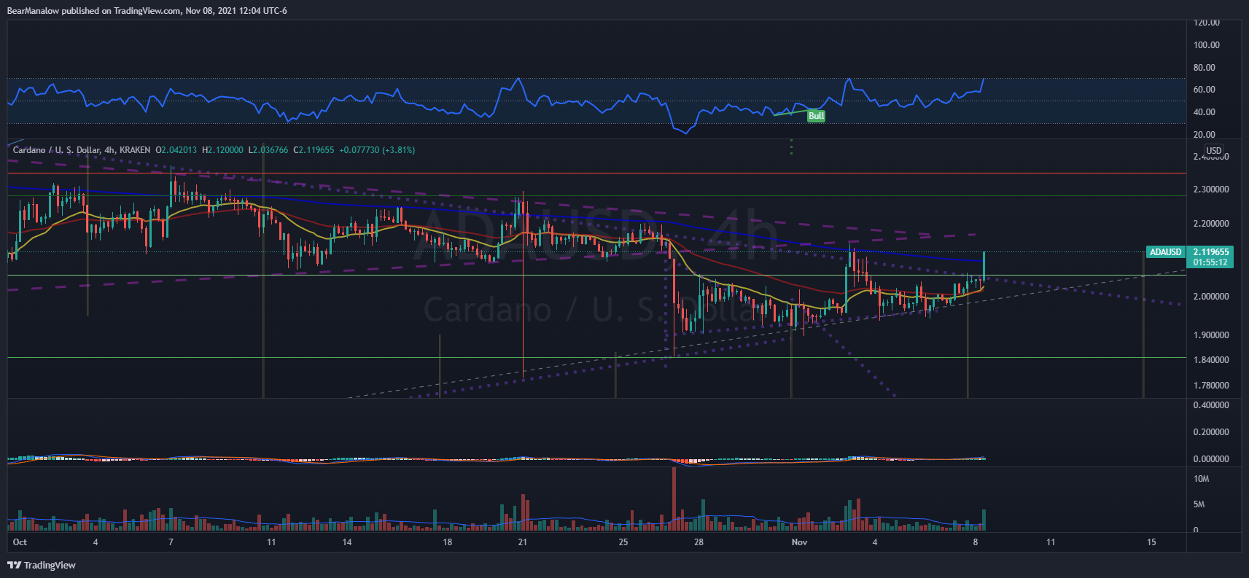Click the RSI 20.00 scale label

coord(1205,135)
